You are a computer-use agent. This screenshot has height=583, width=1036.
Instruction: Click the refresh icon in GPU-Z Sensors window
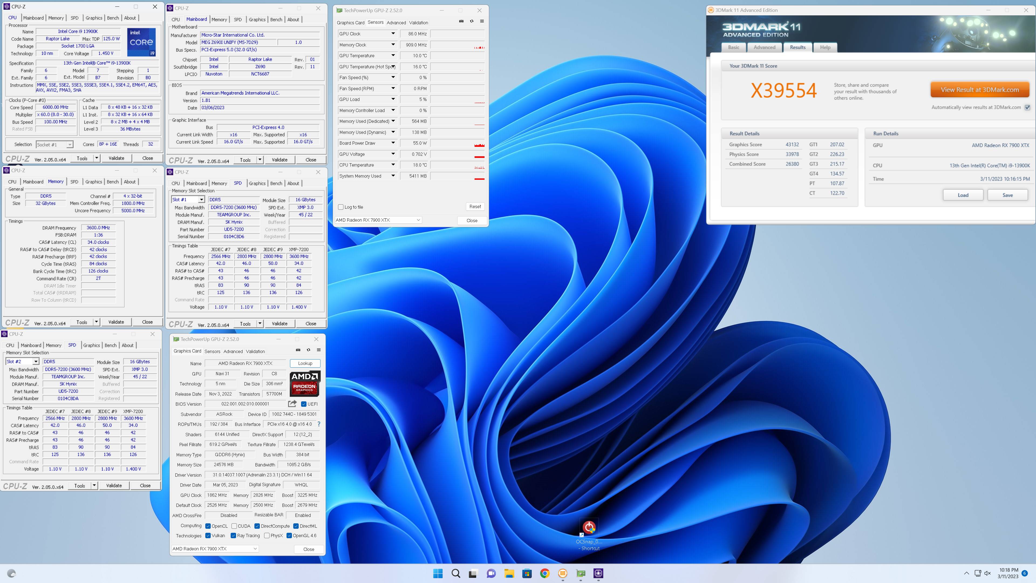click(x=472, y=21)
